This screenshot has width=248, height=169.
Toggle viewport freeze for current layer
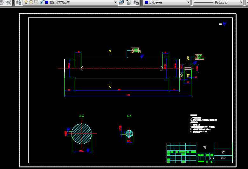click(x=36, y=2)
